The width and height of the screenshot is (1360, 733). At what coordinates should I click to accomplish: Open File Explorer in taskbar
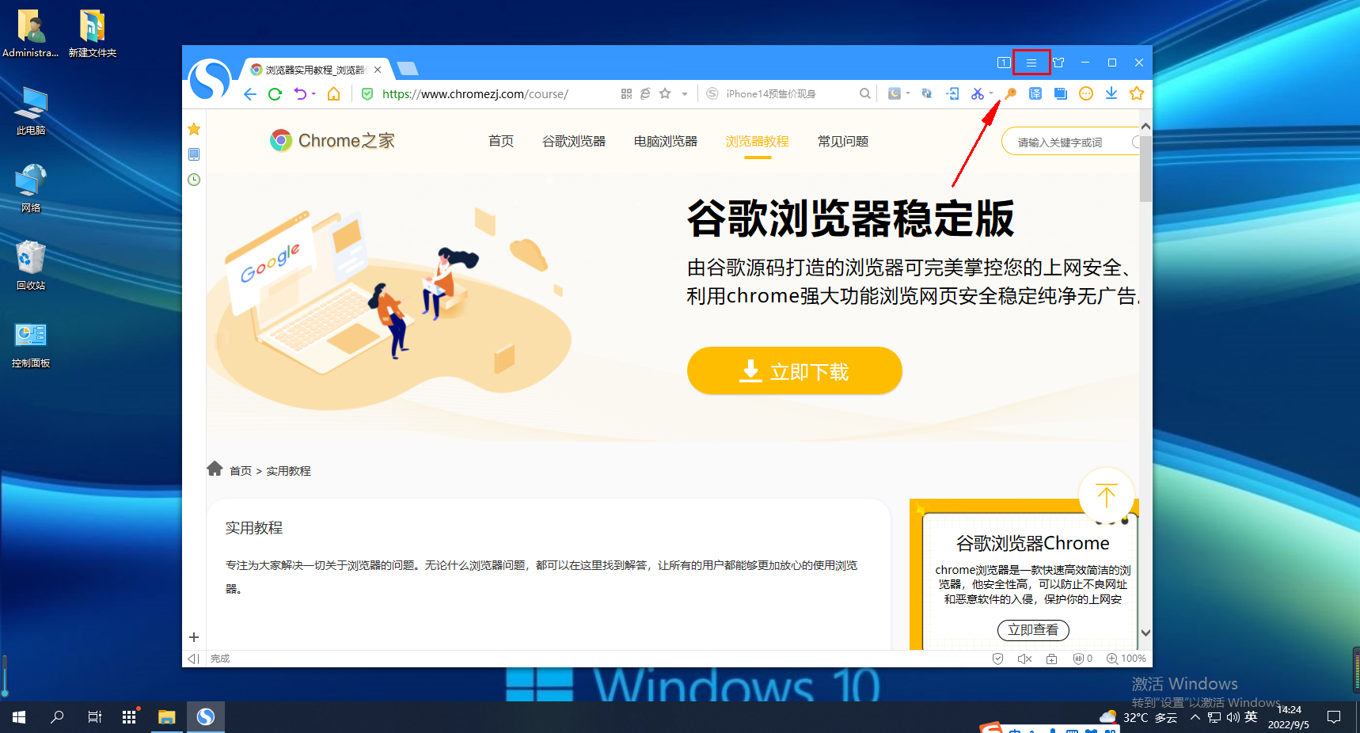[x=166, y=717]
